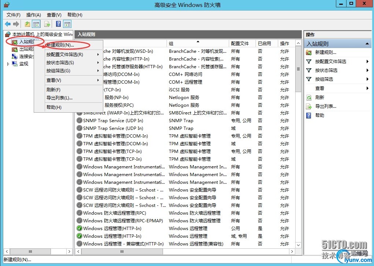Expand the 监视 tree node
Viewport: 374px width, 266px height.
pos(8,64)
